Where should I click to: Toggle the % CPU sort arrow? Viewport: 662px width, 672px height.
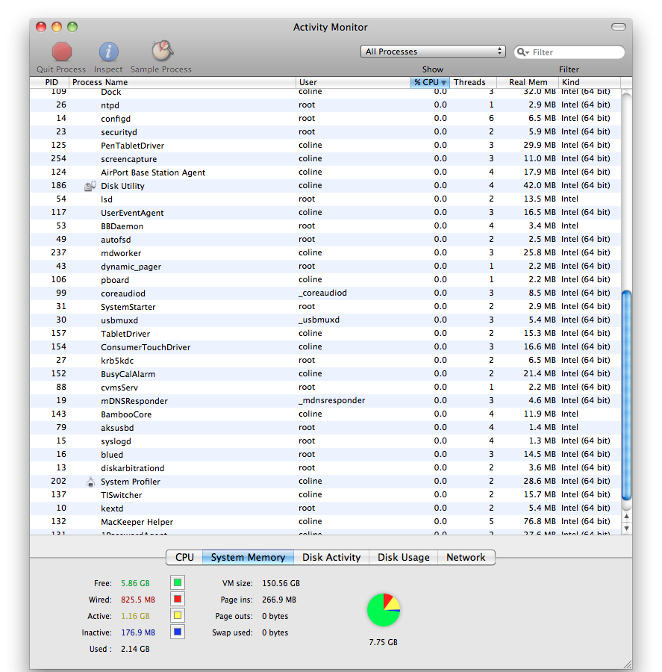click(x=444, y=82)
